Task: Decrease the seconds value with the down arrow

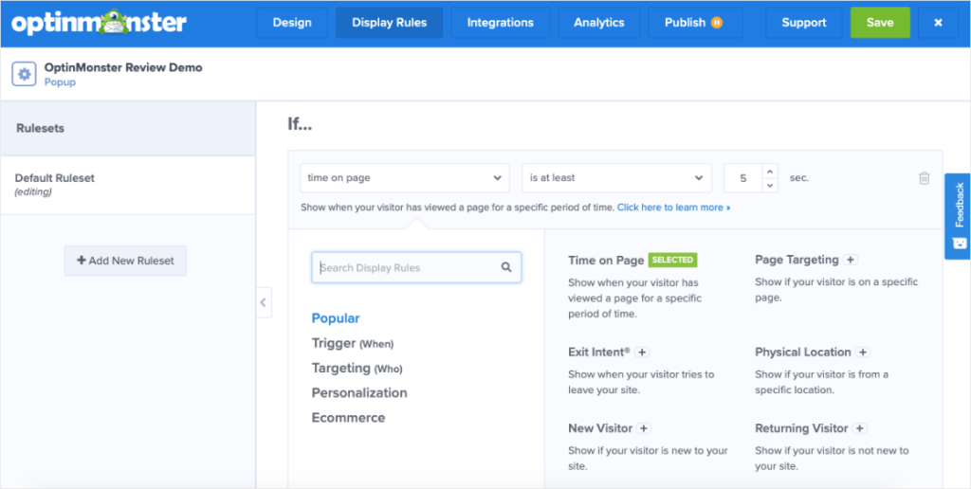Action: pos(770,185)
